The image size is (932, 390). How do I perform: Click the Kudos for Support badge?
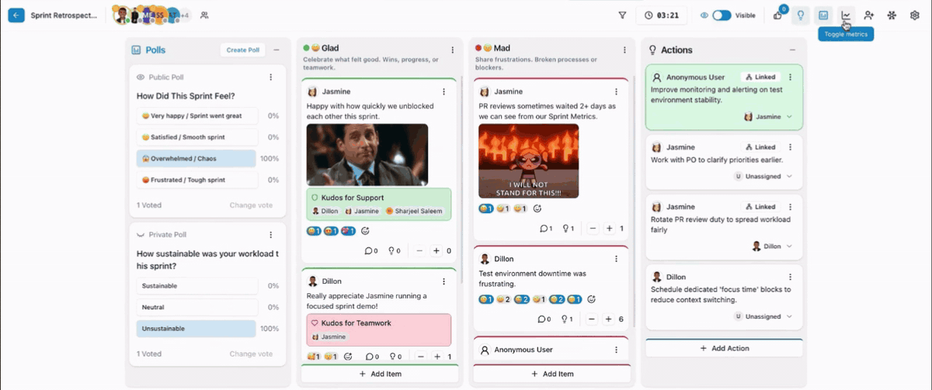tap(379, 204)
